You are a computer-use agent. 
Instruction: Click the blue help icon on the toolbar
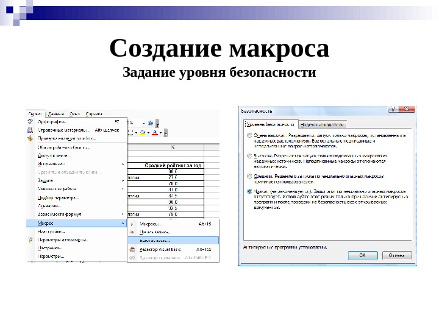(x=151, y=123)
